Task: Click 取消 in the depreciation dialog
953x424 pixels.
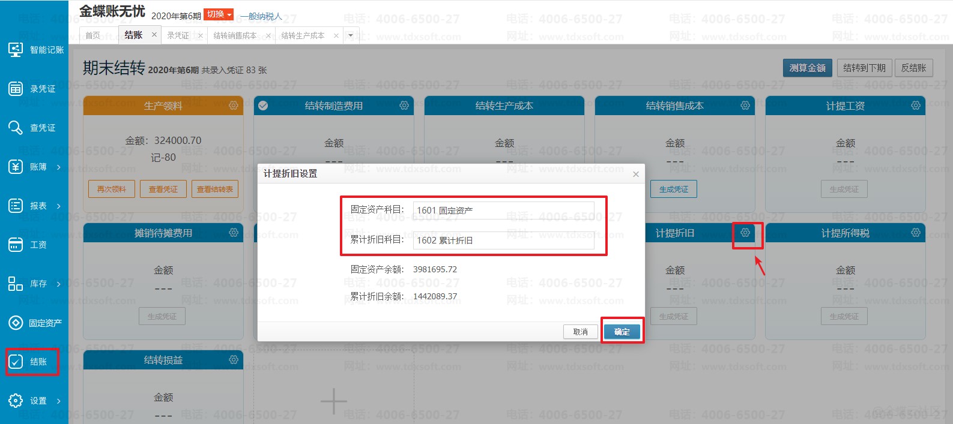Action: pyautogui.click(x=580, y=332)
